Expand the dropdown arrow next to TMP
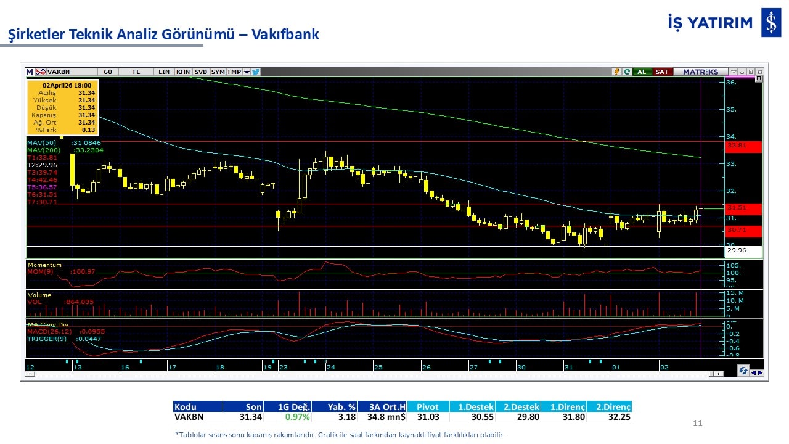 (x=247, y=72)
